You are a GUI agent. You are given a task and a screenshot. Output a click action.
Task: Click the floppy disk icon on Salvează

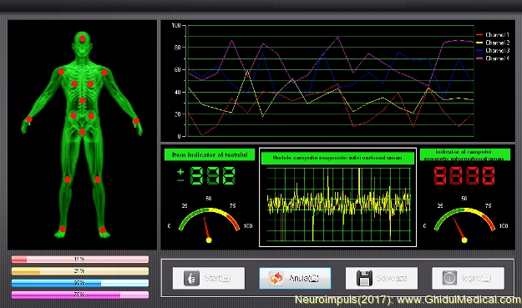point(364,278)
